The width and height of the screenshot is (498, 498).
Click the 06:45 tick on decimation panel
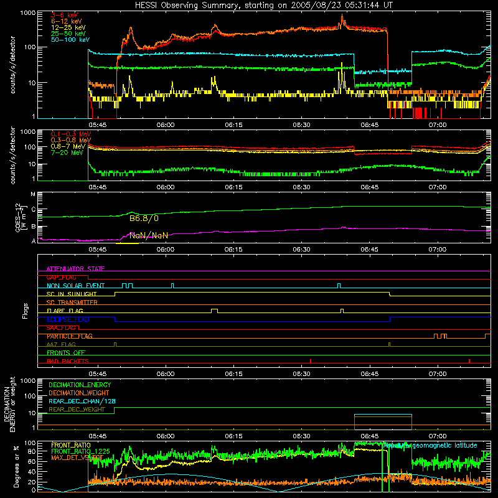[x=369, y=436]
